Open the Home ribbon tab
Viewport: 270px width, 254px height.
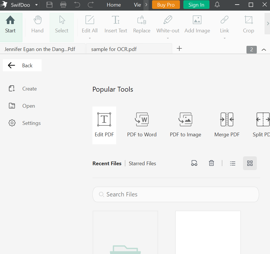[114, 5]
